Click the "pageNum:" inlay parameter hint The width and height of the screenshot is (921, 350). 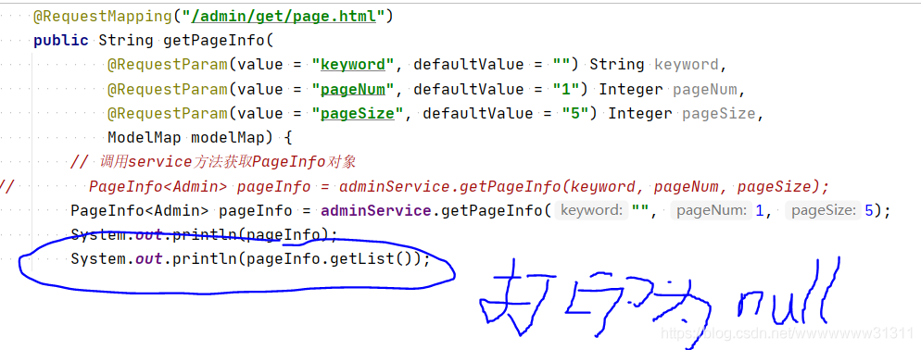click(x=712, y=210)
